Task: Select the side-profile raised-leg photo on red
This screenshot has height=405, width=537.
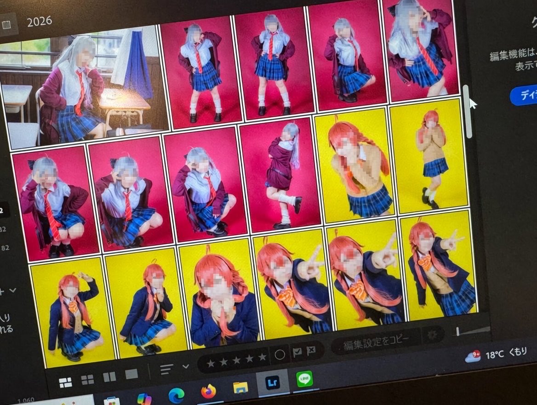Action: click(280, 175)
